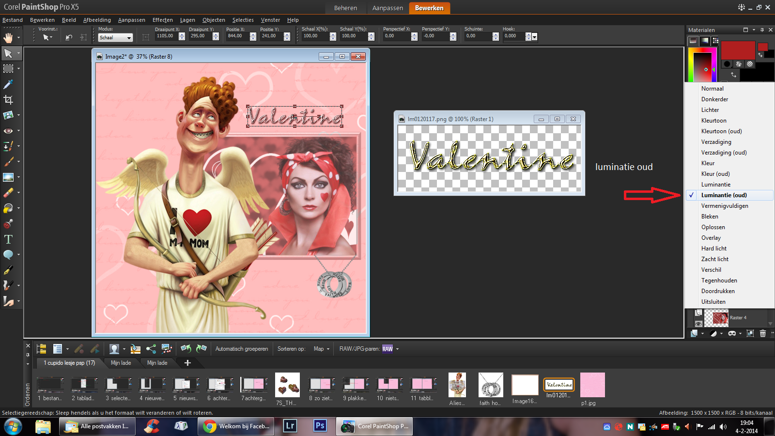Toggle visibility eye of Raster 4 layer
The width and height of the screenshot is (775, 436).
tap(698, 324)
